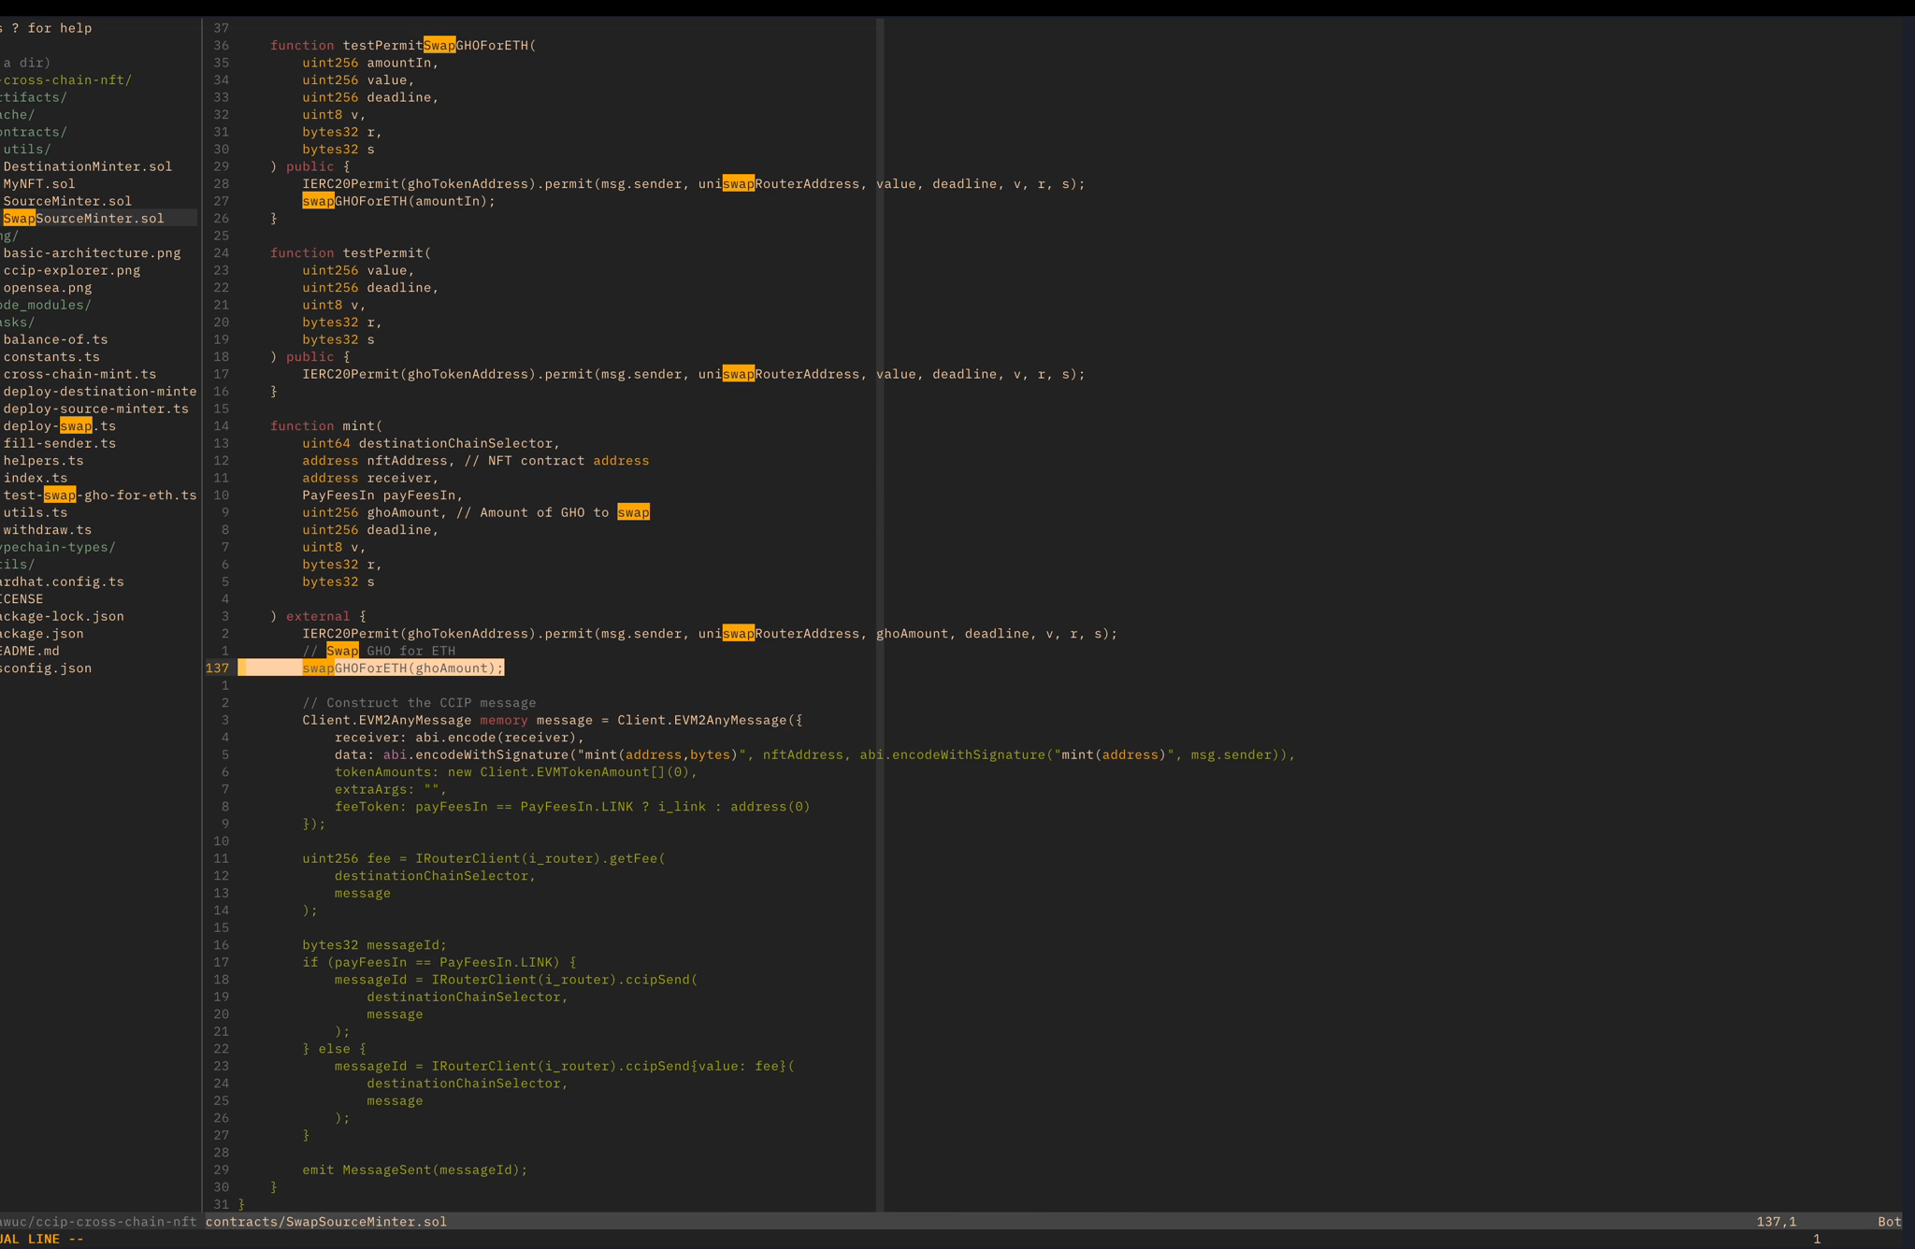Collapse the contracts folder

pos(34,132)
